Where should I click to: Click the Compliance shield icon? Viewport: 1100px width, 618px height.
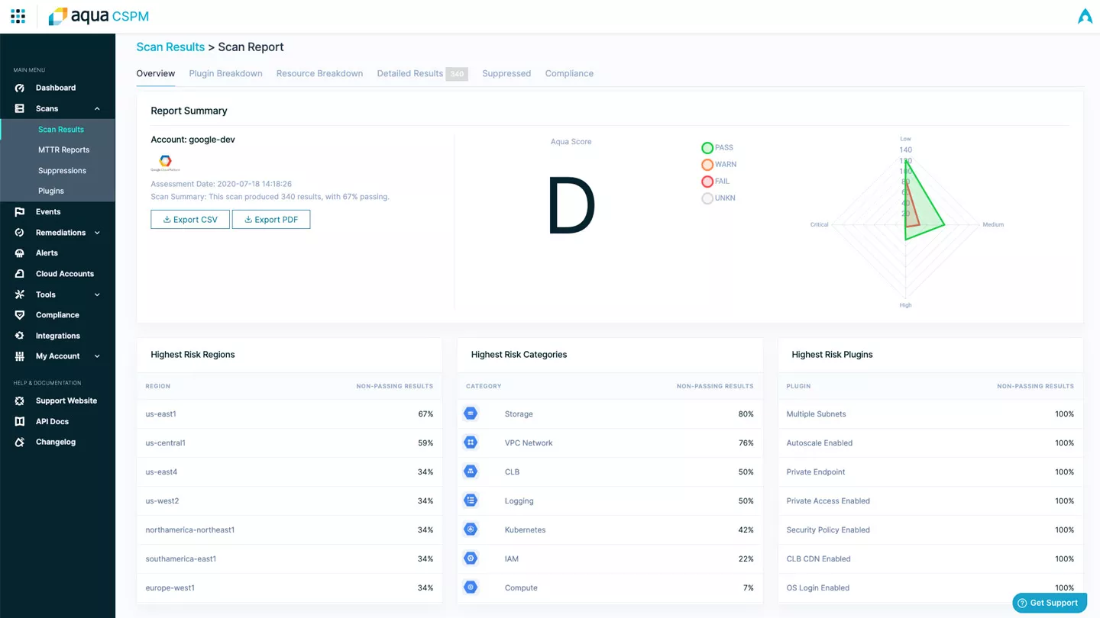pos(20,315)
